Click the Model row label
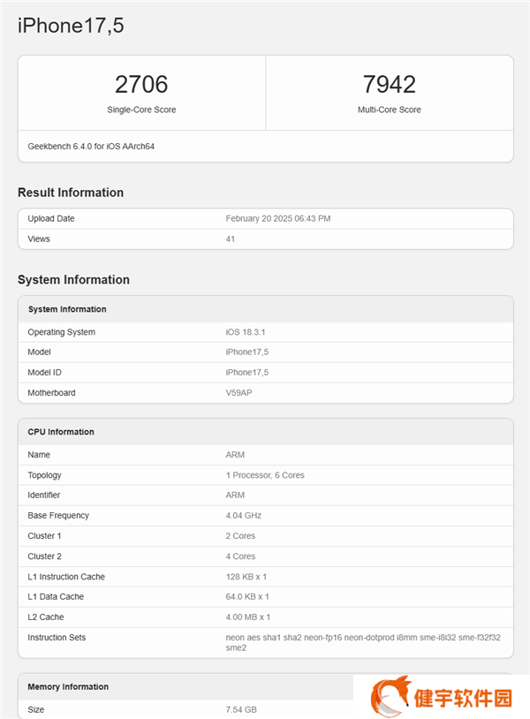 (39, 352)
